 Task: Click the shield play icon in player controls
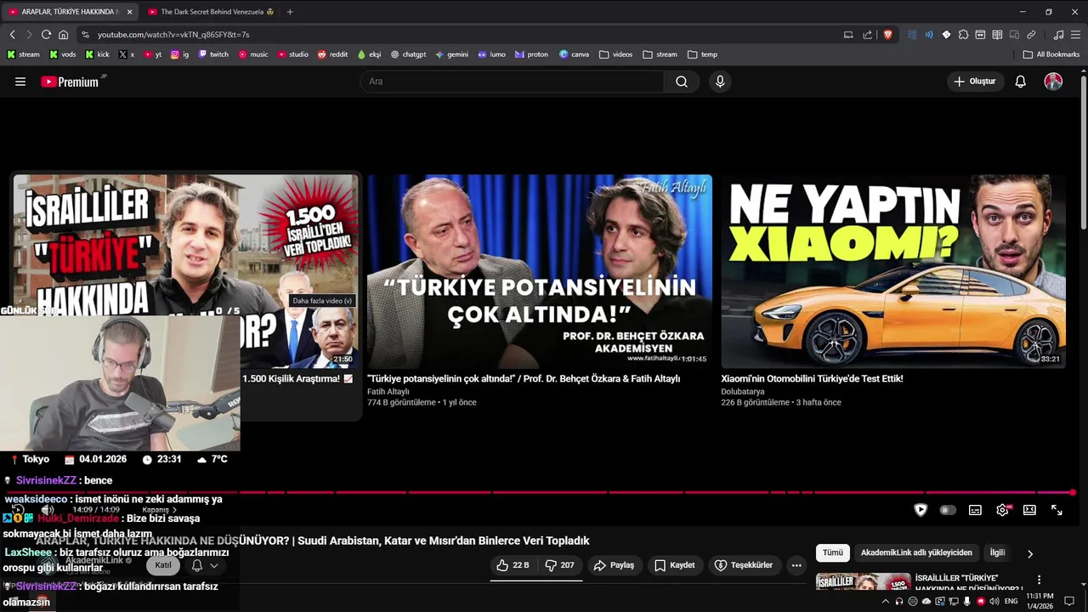click(x=921, y=510)
